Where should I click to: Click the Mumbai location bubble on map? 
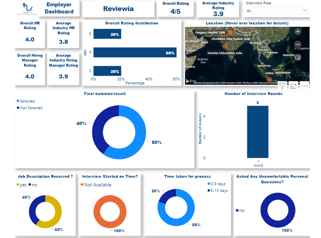[225, 46]
